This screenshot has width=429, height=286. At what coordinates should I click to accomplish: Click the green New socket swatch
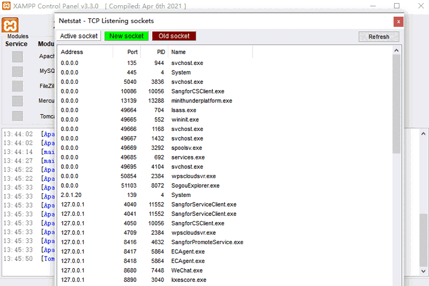point(127,36)
